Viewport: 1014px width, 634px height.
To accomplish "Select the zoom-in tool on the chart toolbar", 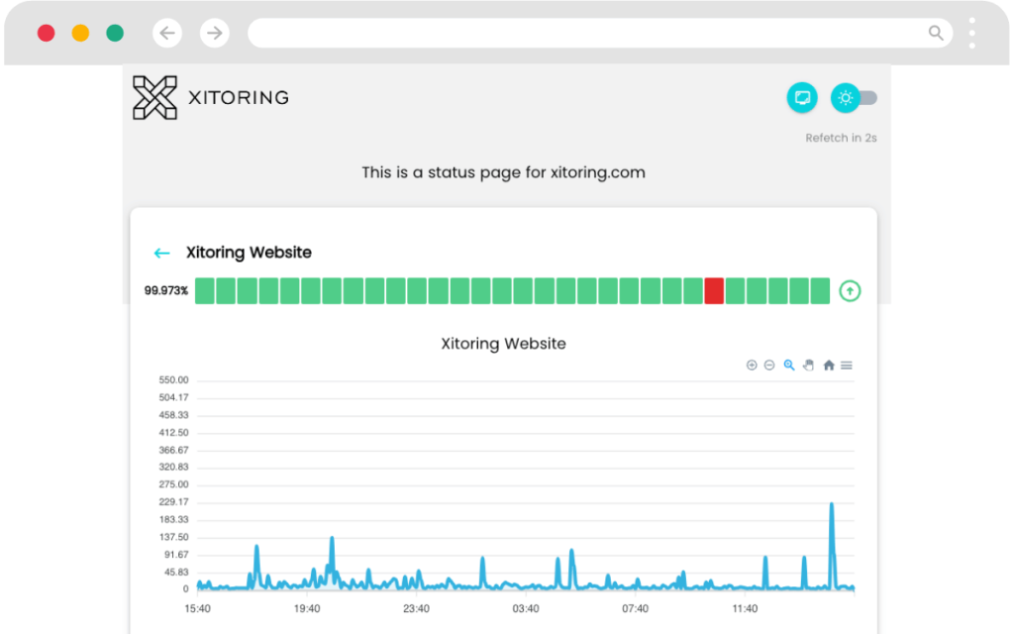I will [752, 365].
